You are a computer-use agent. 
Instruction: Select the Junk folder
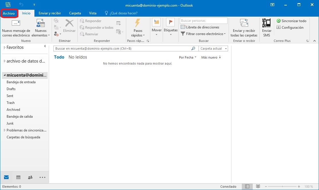[10, 123]
